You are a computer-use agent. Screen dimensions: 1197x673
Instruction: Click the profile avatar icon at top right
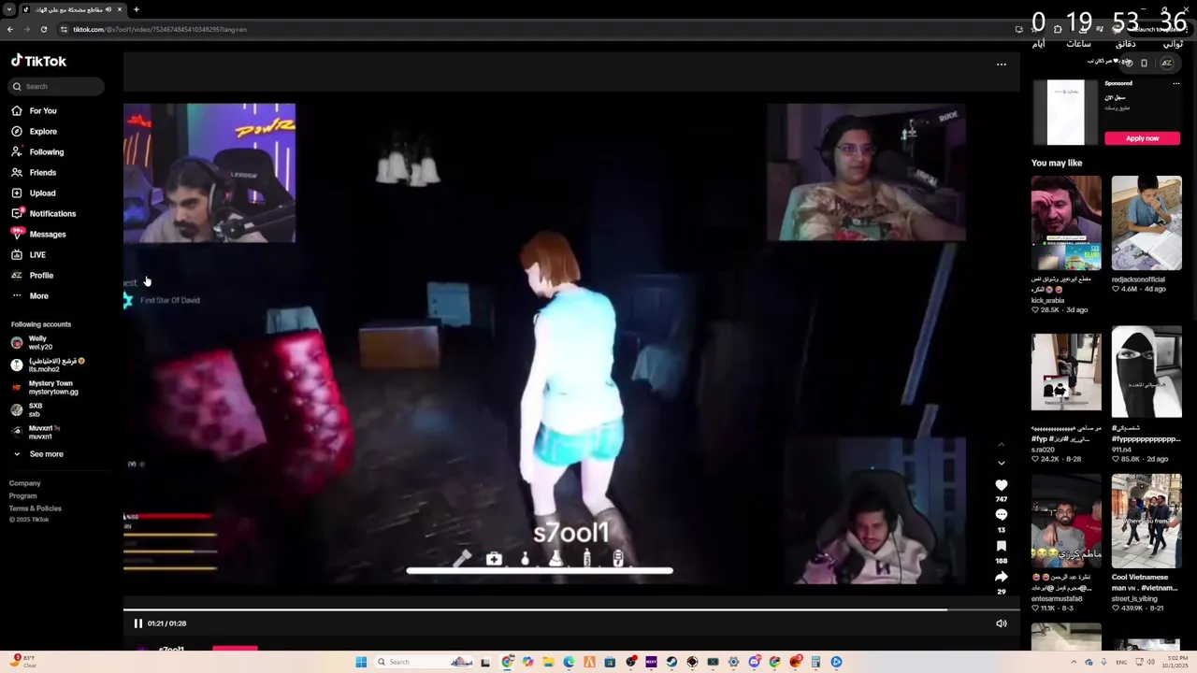[1166, 63]
